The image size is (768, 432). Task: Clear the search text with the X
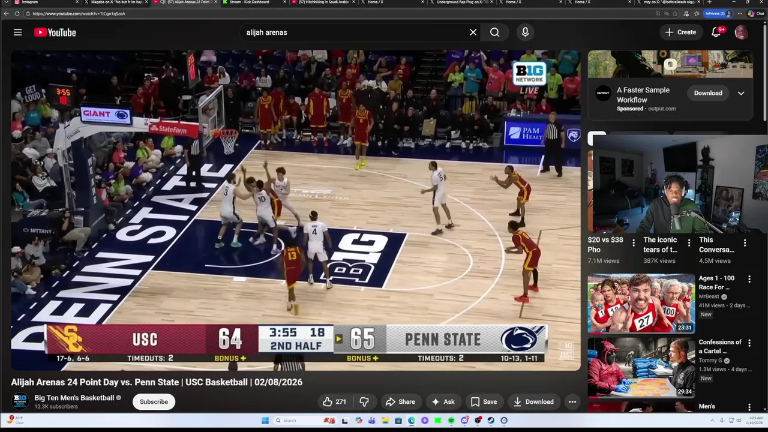[473, 32]
